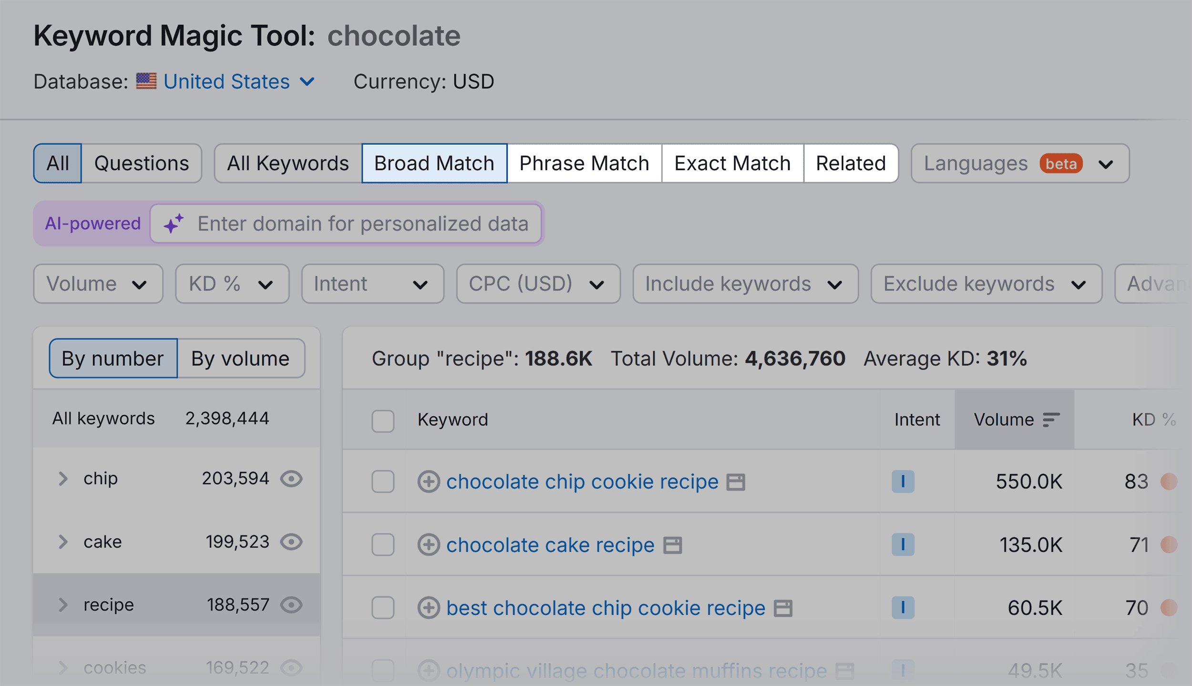Open SERP features icon for chocolate cake recipe
The height and width of the screenshot is (686, 1192).
[x=673, y=545]
